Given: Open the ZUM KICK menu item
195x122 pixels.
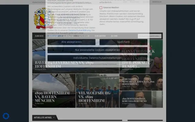Looking at the screenshot, I should 39,36.
